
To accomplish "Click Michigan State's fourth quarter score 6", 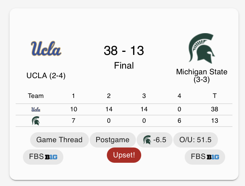I will pos(179,121).
